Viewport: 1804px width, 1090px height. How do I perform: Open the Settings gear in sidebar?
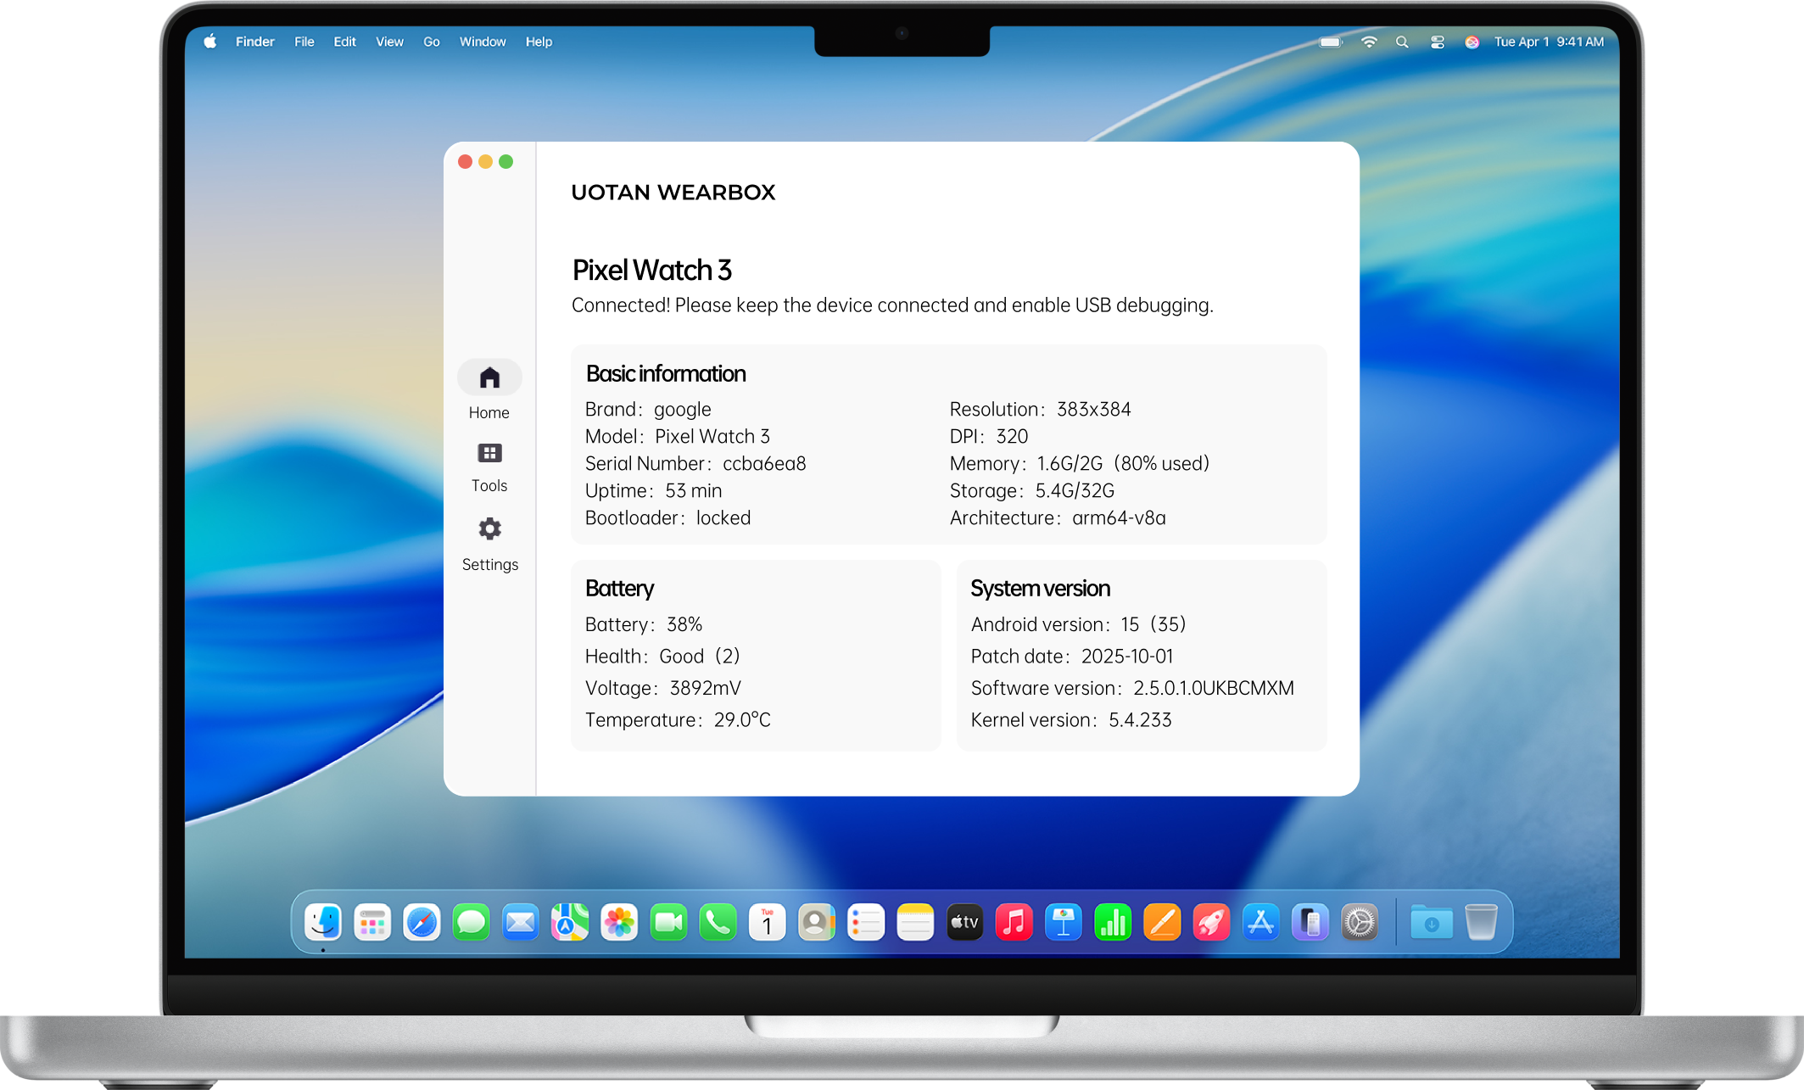489,529
